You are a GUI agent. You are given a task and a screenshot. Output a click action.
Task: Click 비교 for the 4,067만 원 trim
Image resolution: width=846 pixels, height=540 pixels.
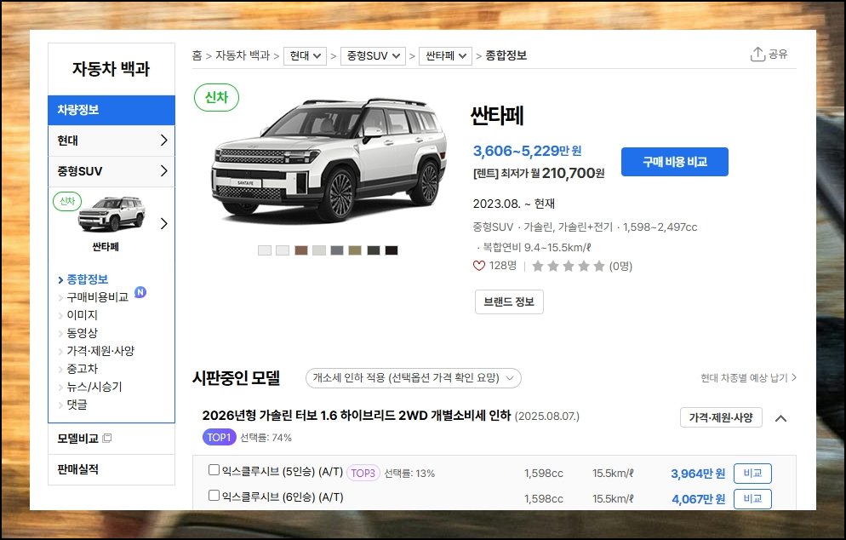pos(752,499)
